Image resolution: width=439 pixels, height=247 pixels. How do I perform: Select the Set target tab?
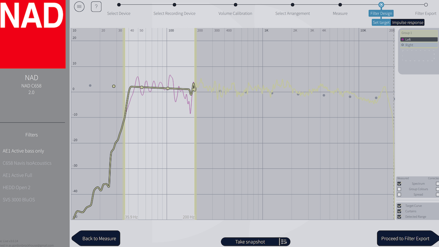coord(381,23)
